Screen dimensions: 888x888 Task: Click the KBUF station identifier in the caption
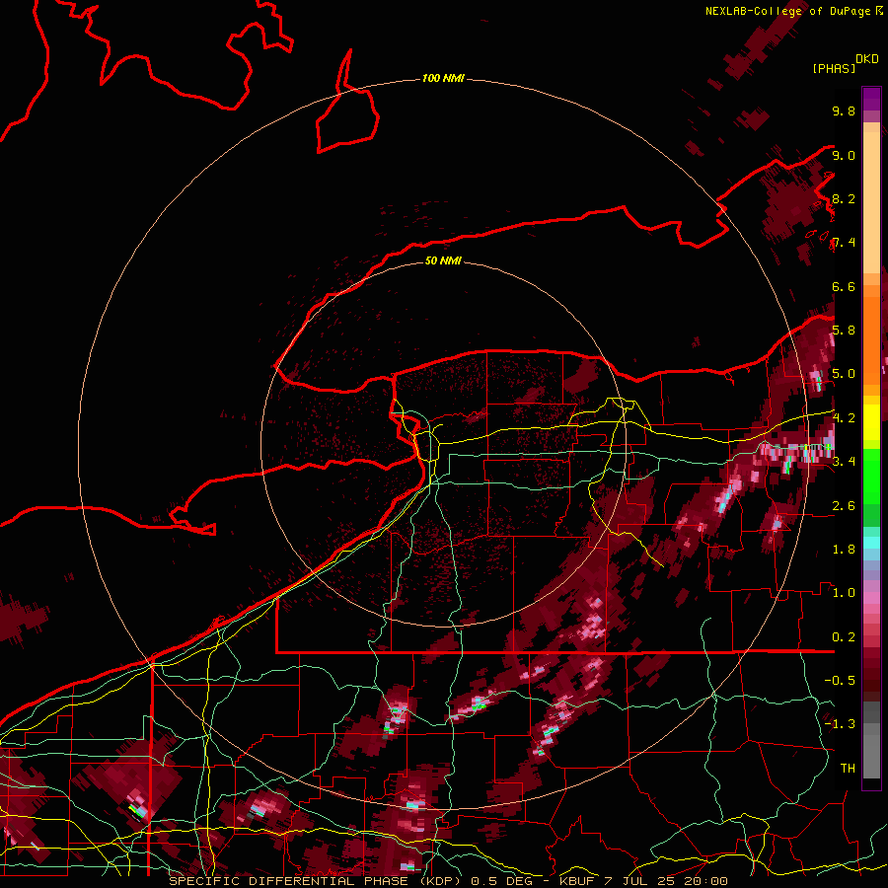578,881
